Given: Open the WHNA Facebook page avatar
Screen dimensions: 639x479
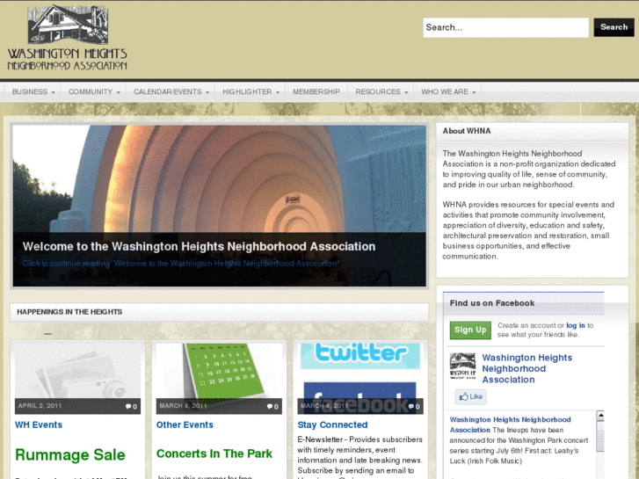Looking at the screenshot, I should coord(462,366).
